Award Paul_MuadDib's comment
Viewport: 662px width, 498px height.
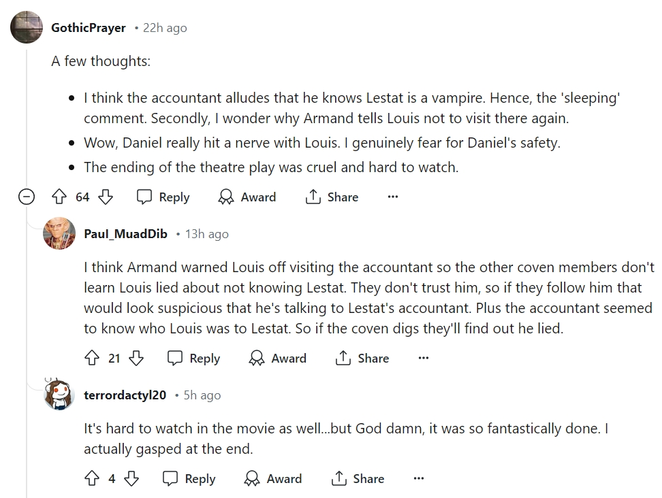277,359
